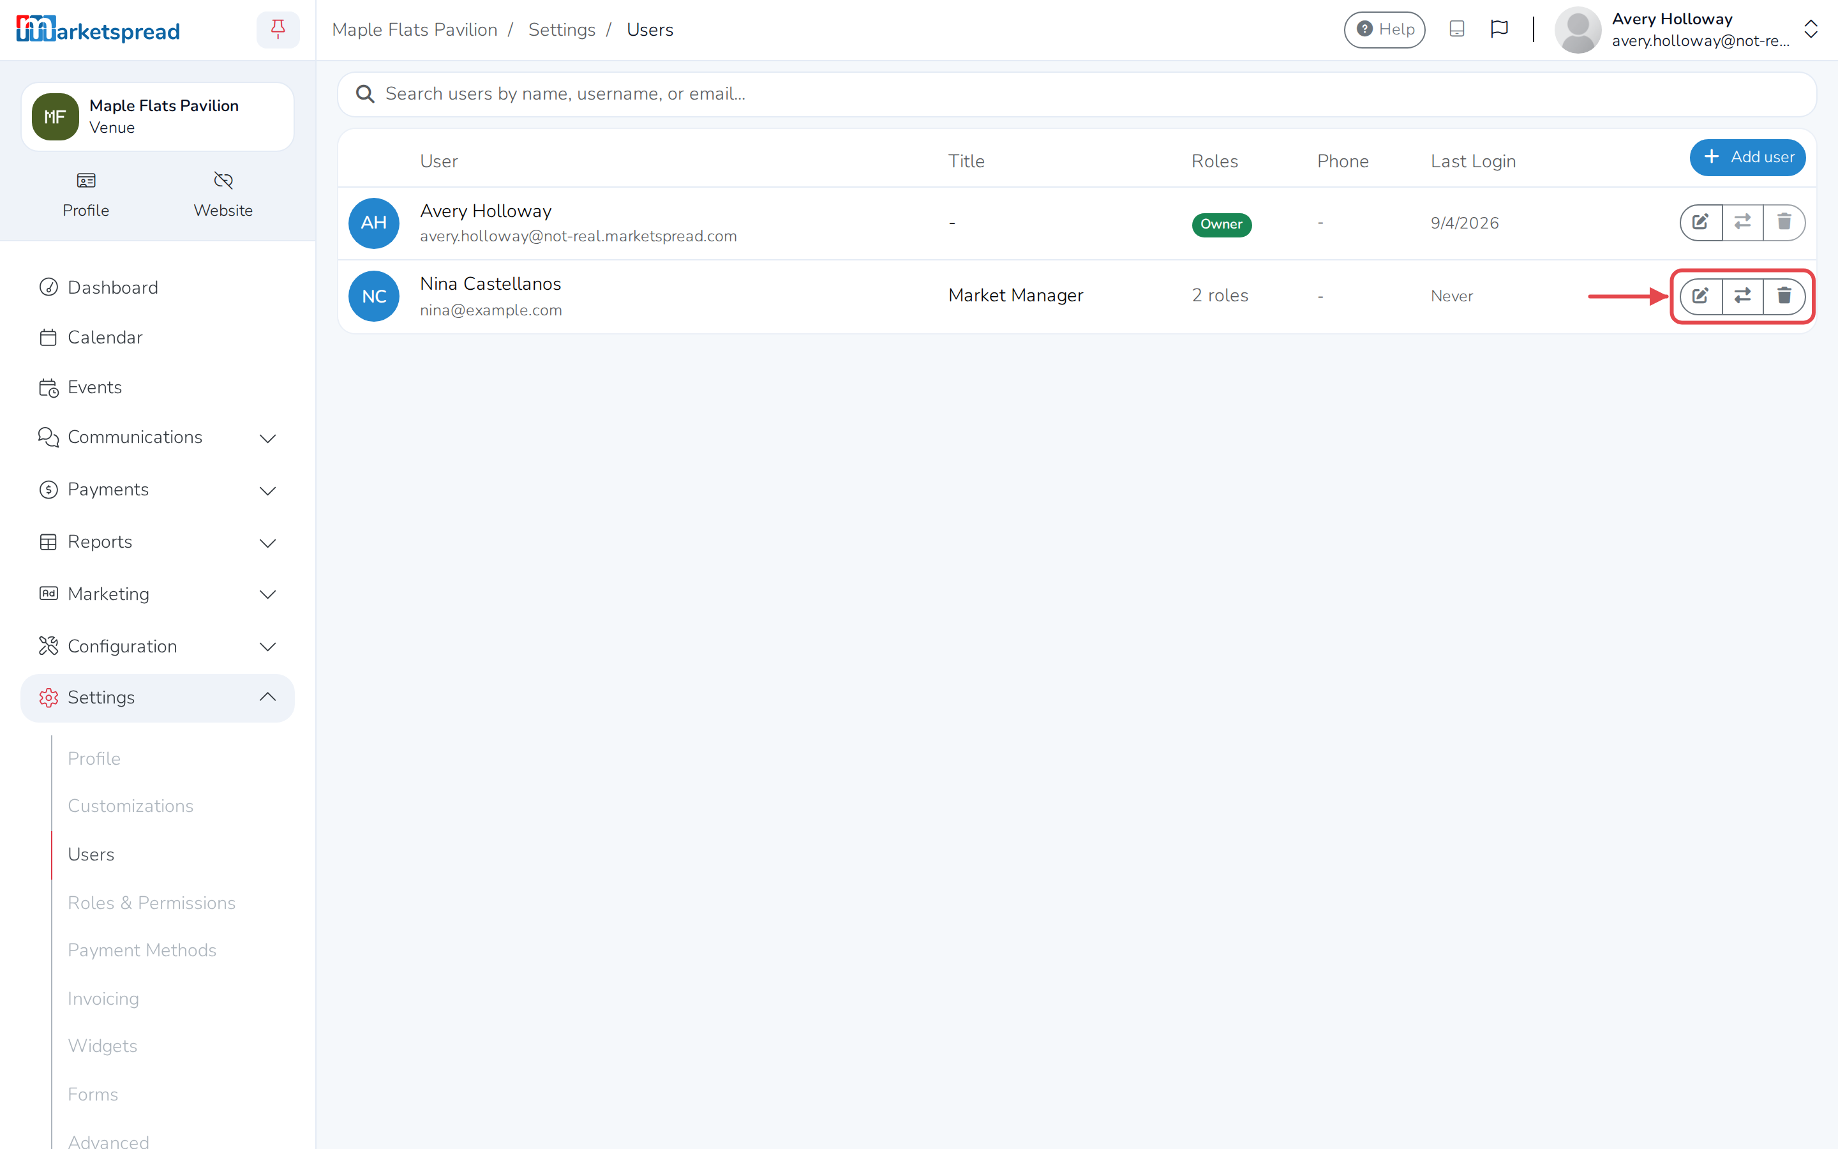
Task: Expand the Marketing menu
Action: click(157, 594)
